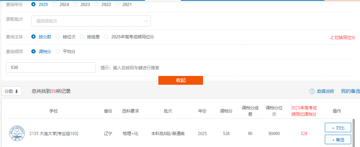Add Dalian University to comparison with 对比
The image size is (360, 147).
pos(338,128)
